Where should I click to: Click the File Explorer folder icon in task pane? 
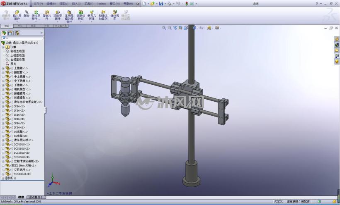pos(337,50)
